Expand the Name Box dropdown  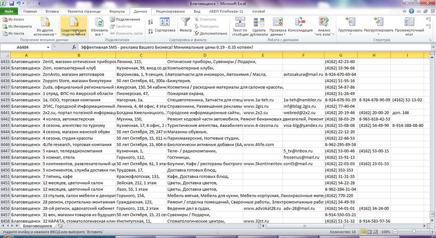click(48, 47)
